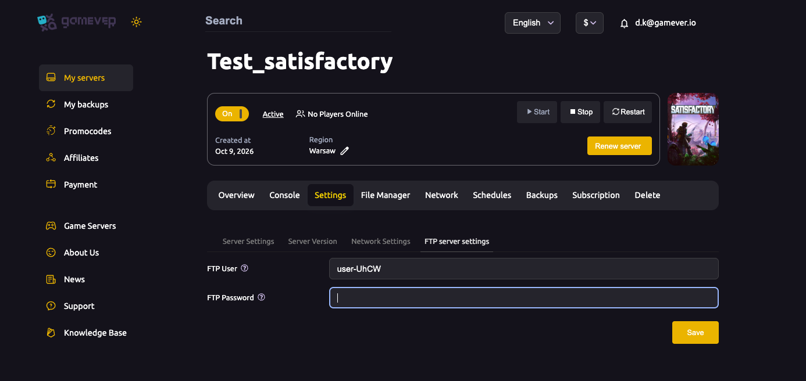Click the FTP Password help icon

(261, 297)
